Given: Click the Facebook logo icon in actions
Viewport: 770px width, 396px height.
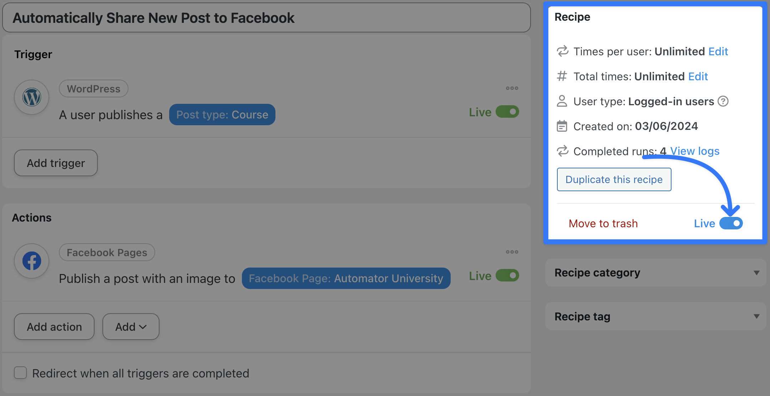Looking at the screenshot, I should click(32, 261).
